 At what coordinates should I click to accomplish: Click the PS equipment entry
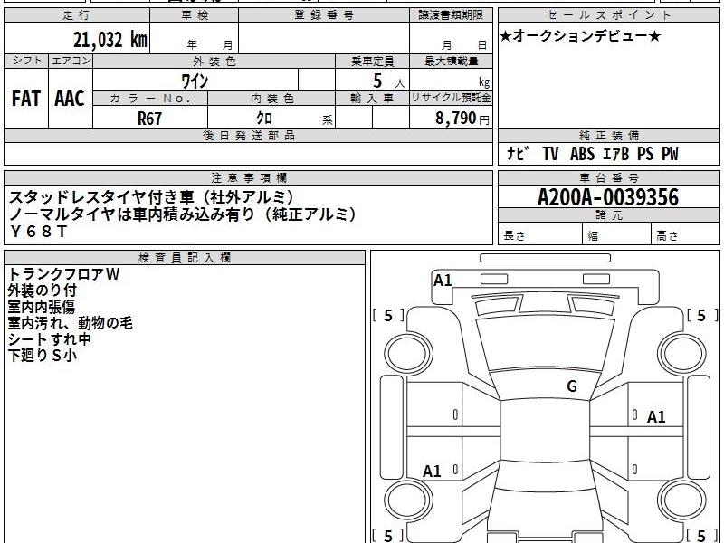click(x=645, y=153)
